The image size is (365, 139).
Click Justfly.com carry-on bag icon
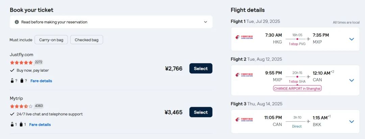coord(12,81)
